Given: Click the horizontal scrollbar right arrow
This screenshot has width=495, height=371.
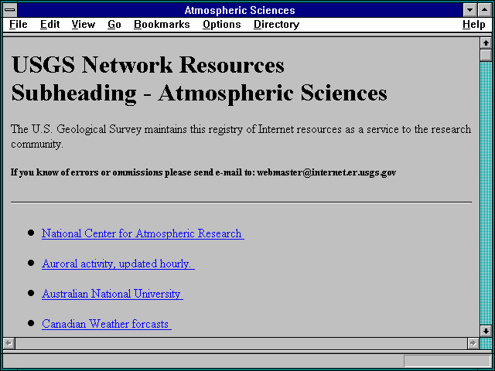Looking at the screenshot, I should point(473,343).
